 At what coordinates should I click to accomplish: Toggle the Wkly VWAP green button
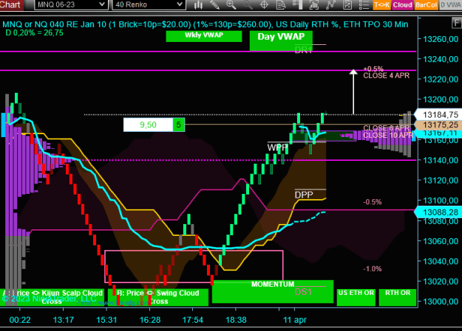tap(204, 36)
